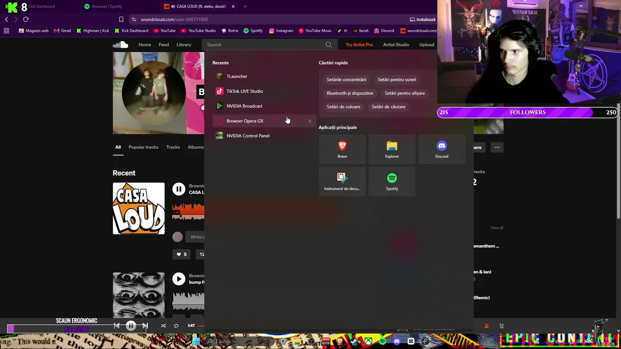Switch to the Tracks tab
Viewport: 621px width, 349px height.
click(173, 147)
